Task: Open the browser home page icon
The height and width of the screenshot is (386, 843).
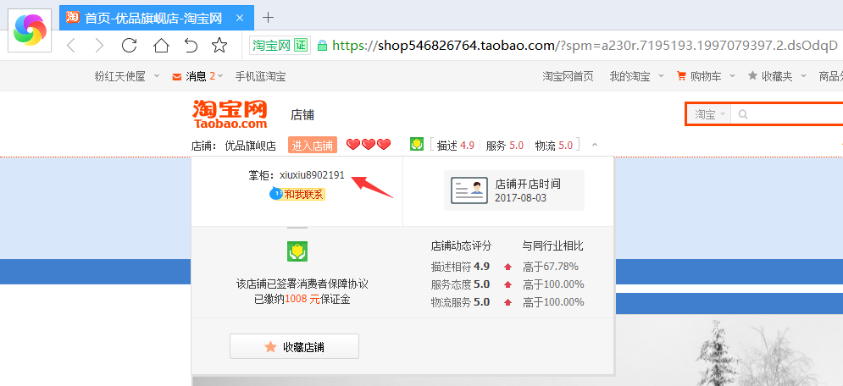Action: click(x=161, y=45)
